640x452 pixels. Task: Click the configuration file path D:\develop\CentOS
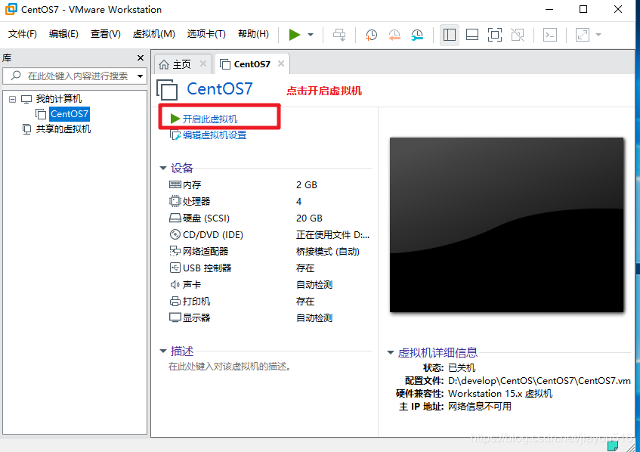tap(540, 381)
